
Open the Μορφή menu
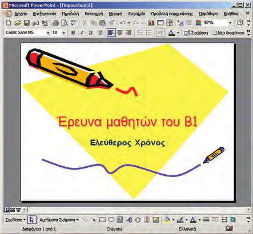tap(115, 14)
